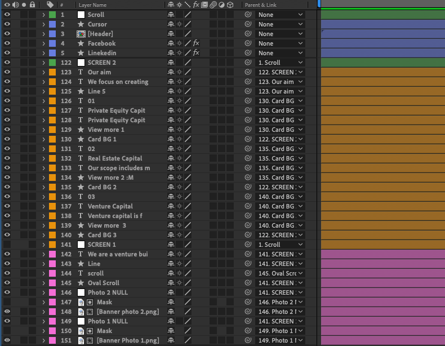445x346 pixels.
Task: Show the SCREEN 1 layer via eye box
Action: [x=7, y=245]
